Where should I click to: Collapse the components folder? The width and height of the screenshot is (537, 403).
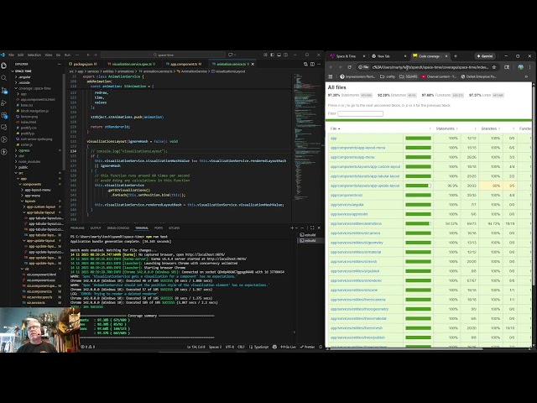pos(31,185)
